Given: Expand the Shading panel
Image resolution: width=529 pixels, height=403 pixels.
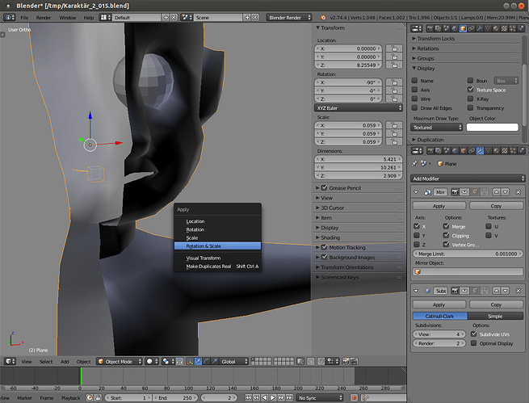Looking at the screenshot, I should [x=330, y=237].
